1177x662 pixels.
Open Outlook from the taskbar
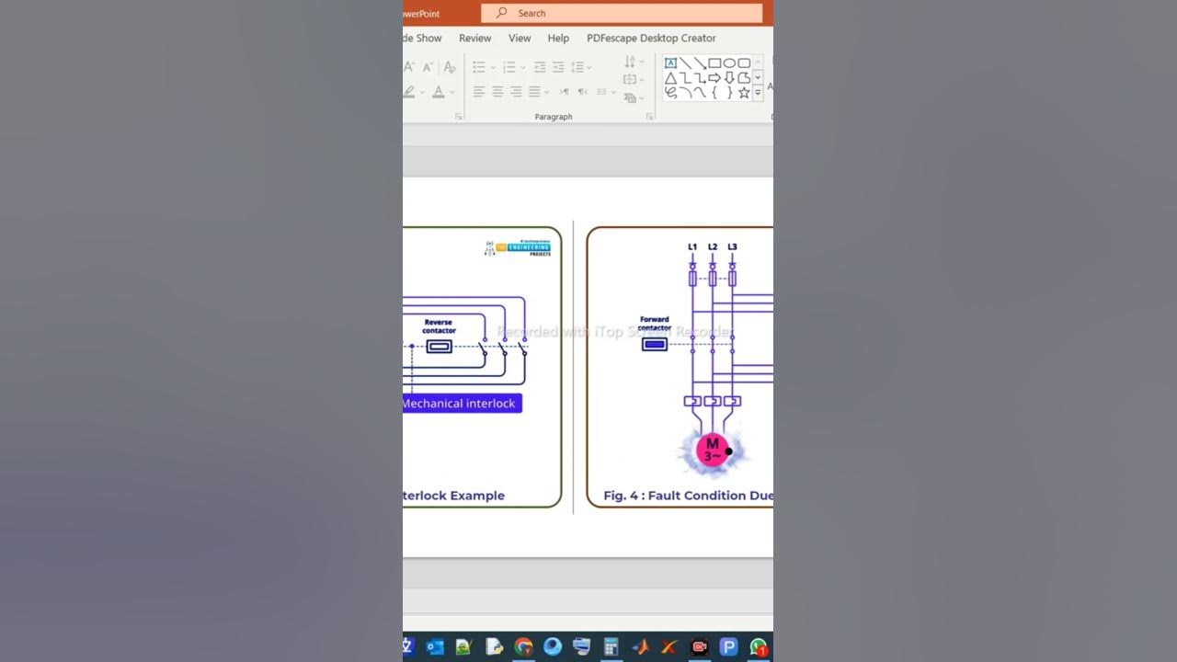tap(435, 647)
